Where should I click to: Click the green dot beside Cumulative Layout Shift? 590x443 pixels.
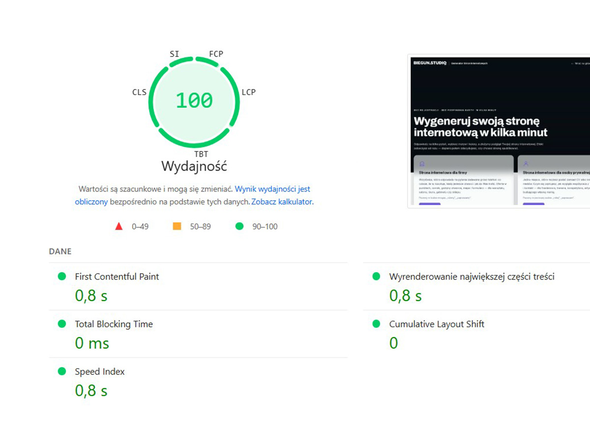point(376,324)
